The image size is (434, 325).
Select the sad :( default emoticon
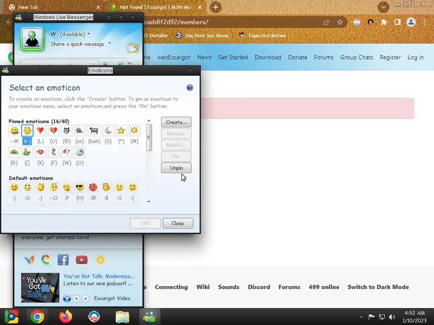132,187
